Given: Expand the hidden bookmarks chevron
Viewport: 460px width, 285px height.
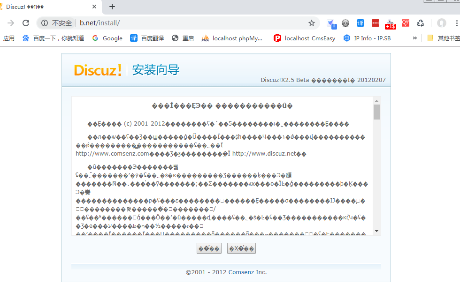Looking at the screenshot, I should pyautogui.click(x=414, y=38).
